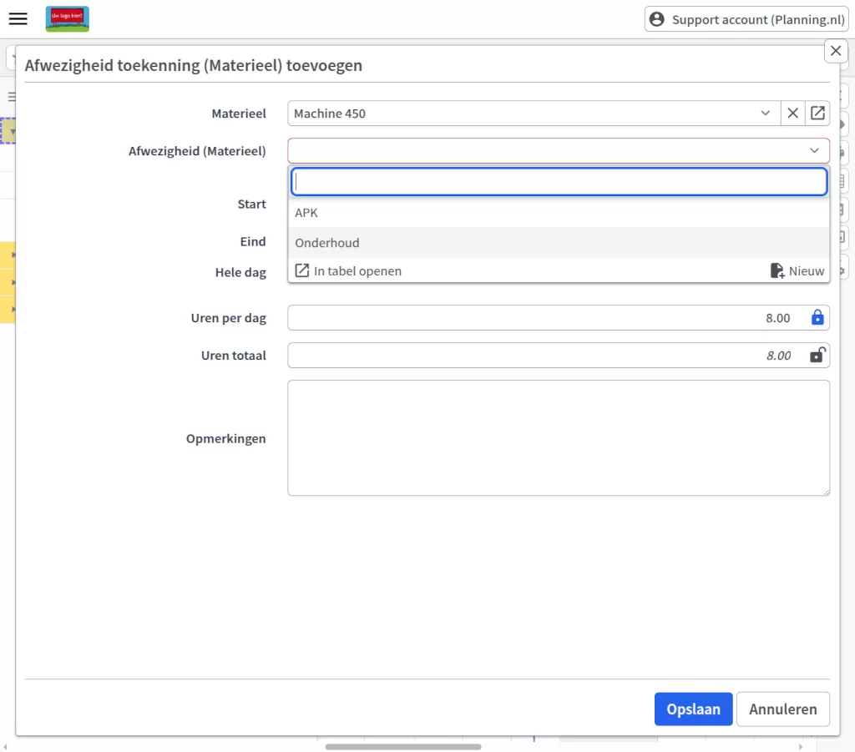The width and height of the screenshot is (855, 752).
Task: Toggle the blue lock on Uren per dag
Action: pos(817,318)
